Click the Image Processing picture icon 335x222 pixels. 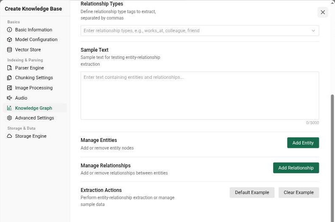pyautogui.click(x=9, y=88)
